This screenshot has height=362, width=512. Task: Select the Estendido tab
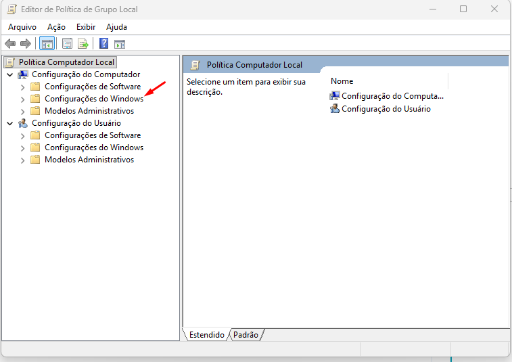[x=206, y=335]
